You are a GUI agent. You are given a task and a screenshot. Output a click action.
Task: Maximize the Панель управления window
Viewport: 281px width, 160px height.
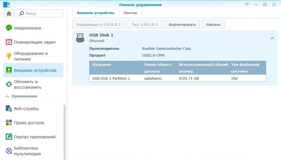265,5
